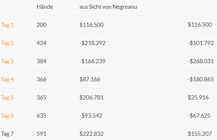Click the Tag 2 link
Viewport: 217px width, 140px height.
click(7, 43)
